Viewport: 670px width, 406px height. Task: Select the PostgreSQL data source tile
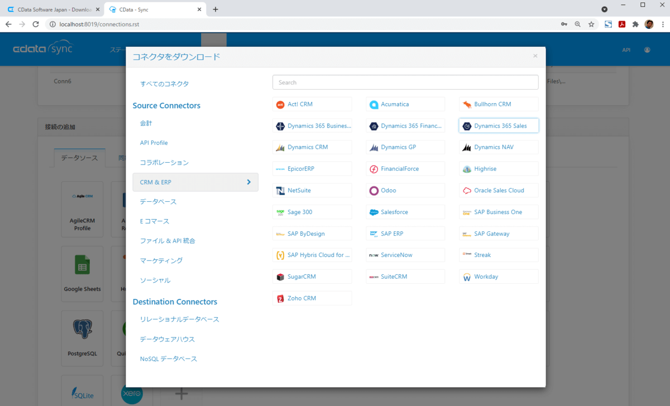(x=82, y=338)
